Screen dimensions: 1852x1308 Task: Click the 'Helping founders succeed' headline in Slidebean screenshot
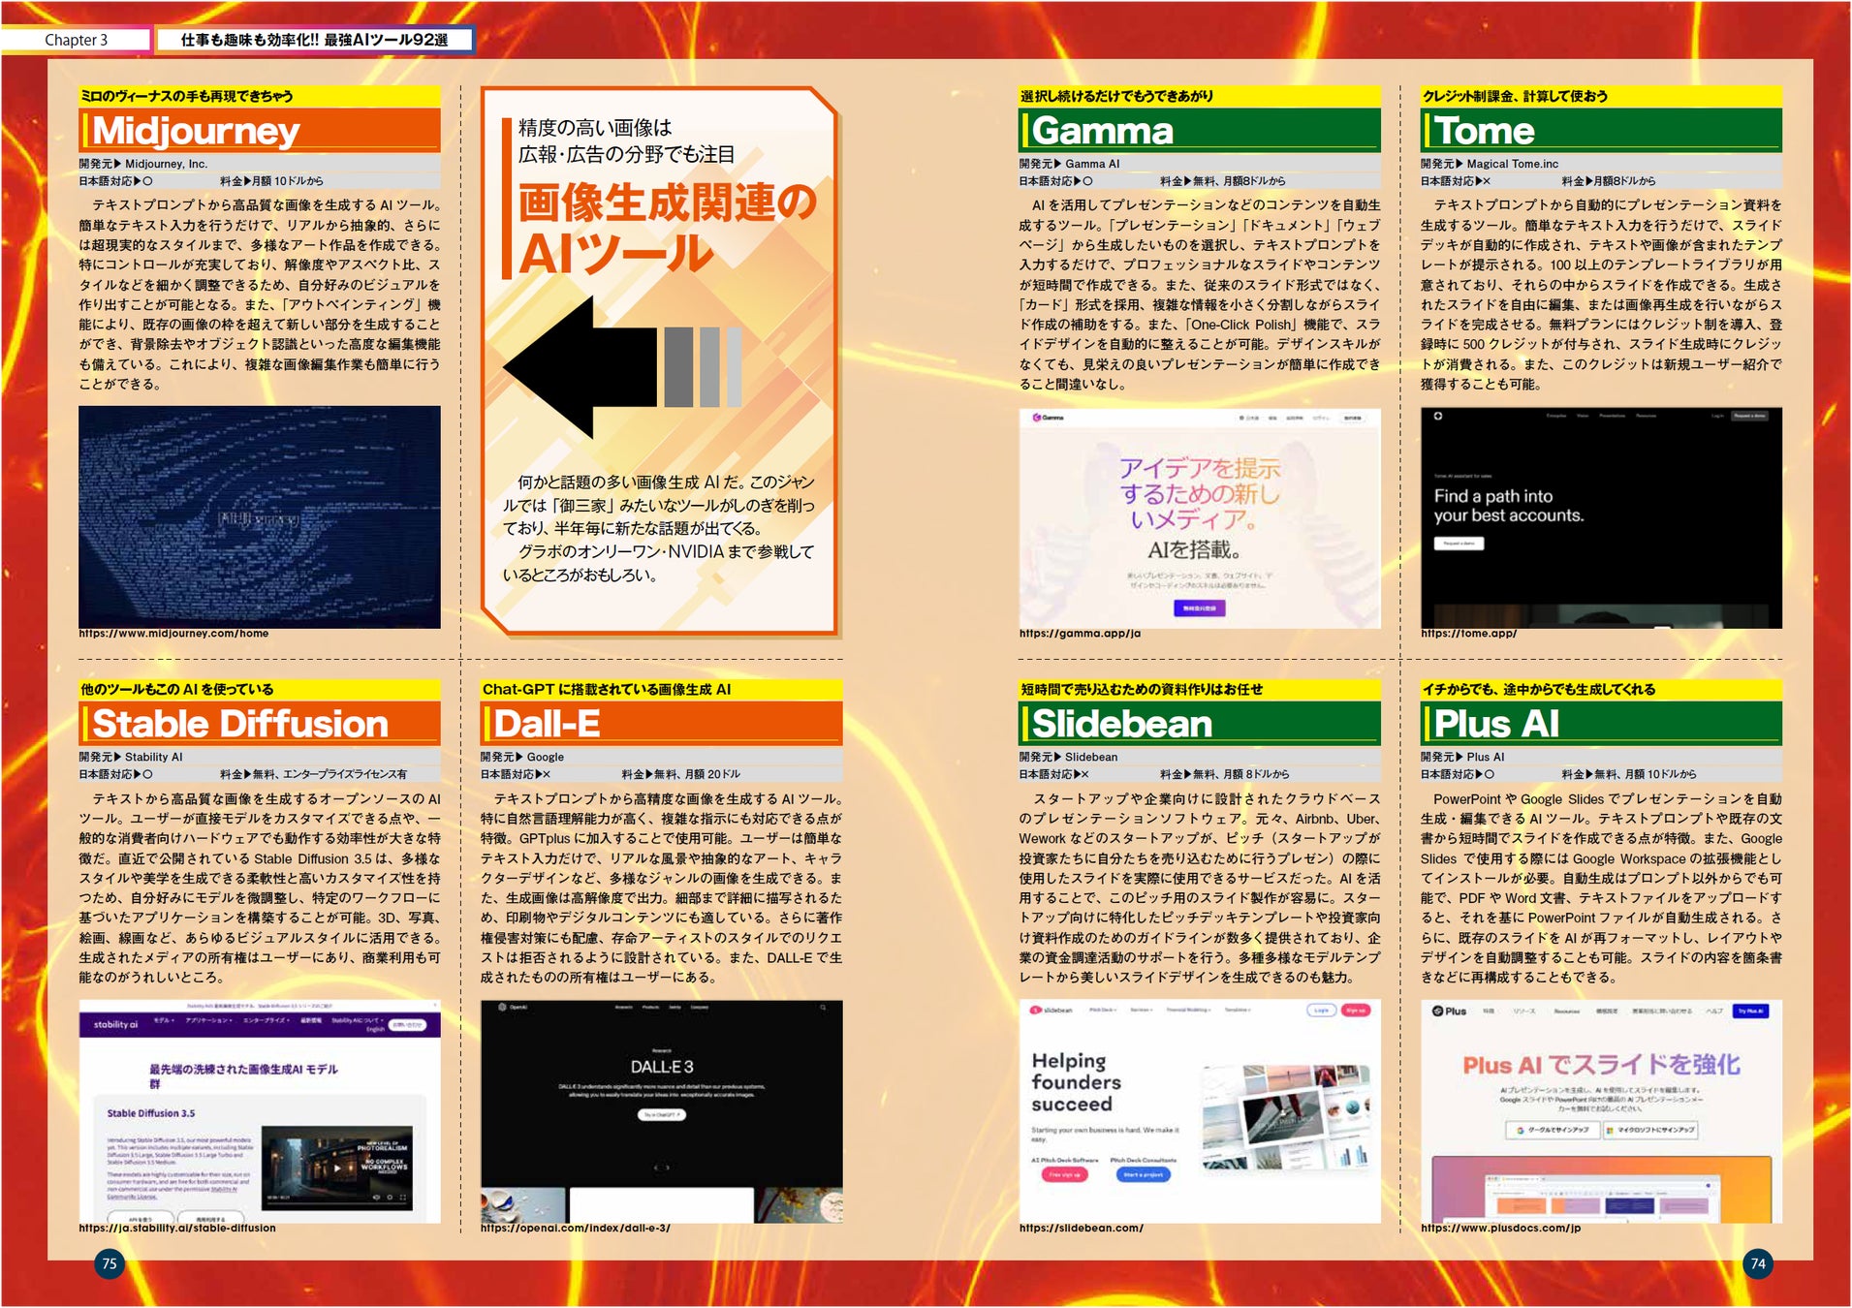coord(1076,1082)
